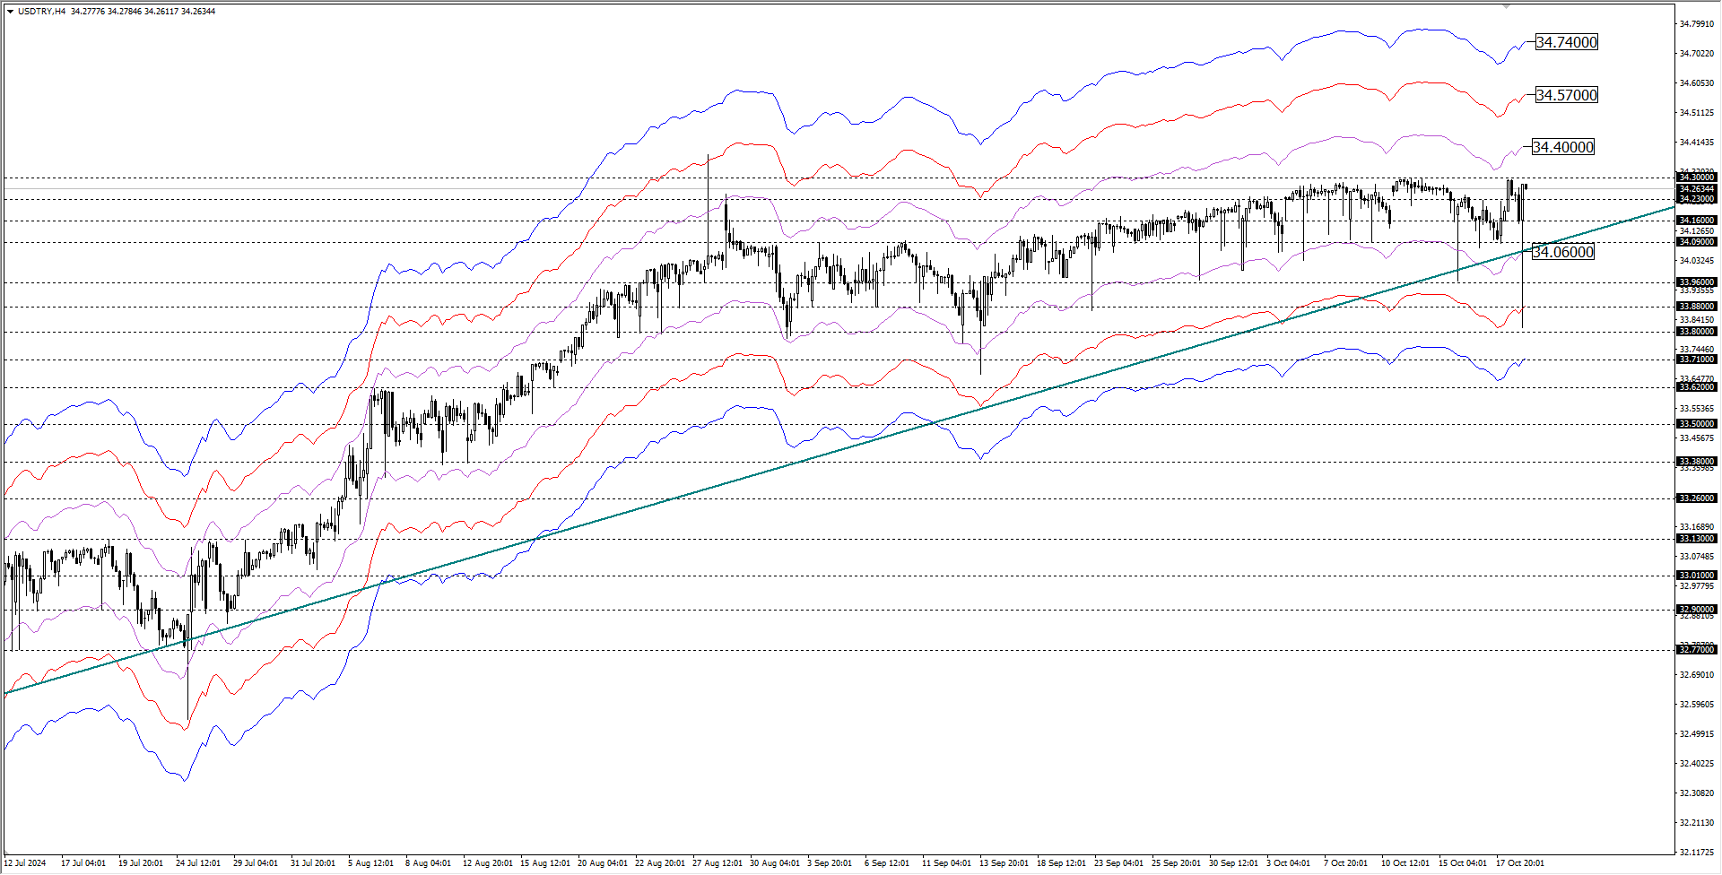
Task: Click the 17 Oct 20:01 time label
Action: pyautogui.click(x=1520, y=863)
